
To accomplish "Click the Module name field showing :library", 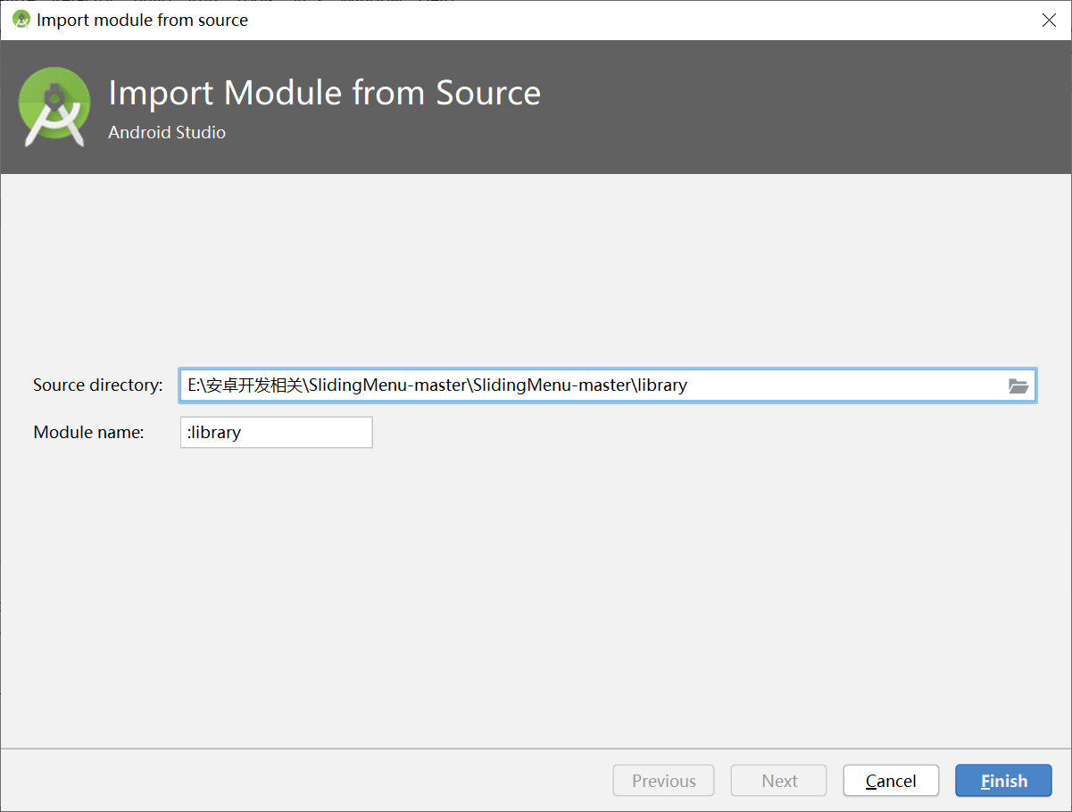I will (276, 432).
